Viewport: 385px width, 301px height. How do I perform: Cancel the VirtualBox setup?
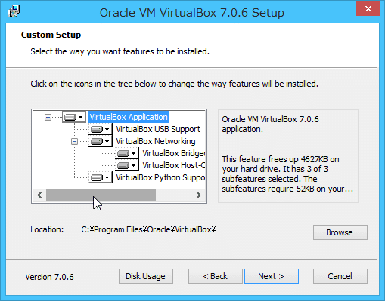[340, 276]
